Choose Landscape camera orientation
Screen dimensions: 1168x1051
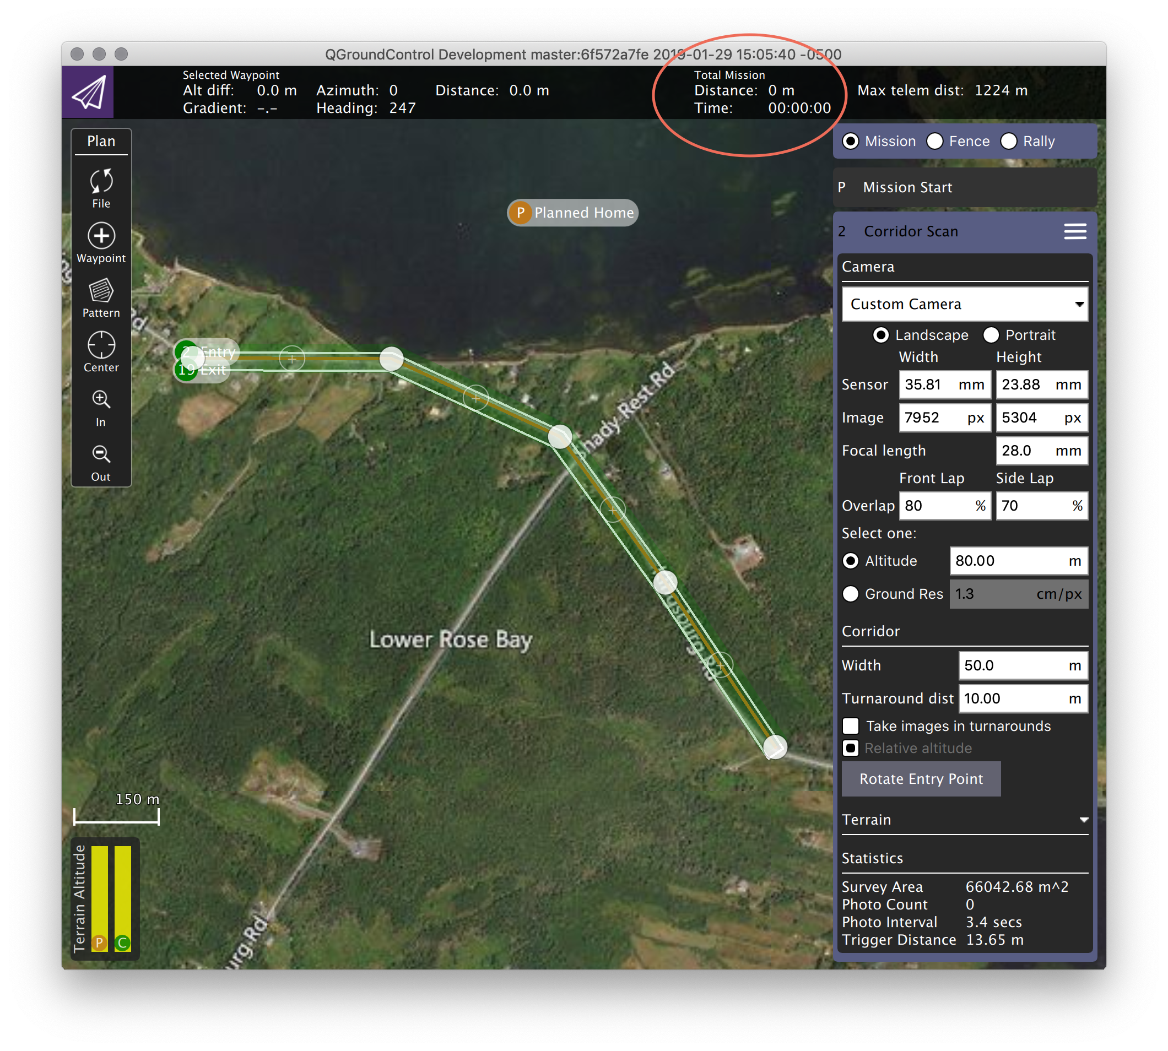point(880,335)
